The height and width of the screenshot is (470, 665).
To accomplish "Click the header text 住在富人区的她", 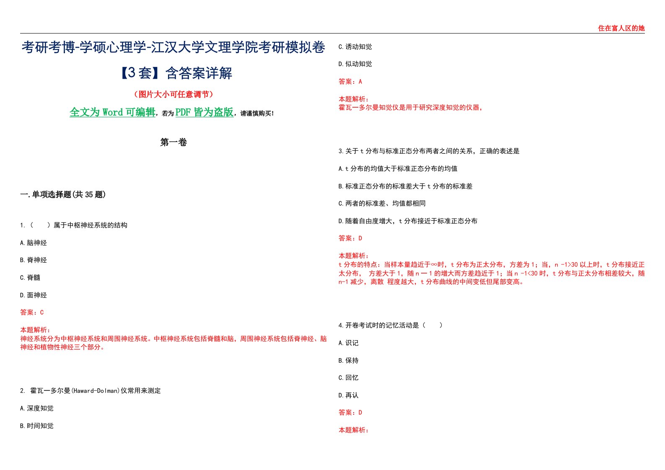I will [x=621, y=28].
